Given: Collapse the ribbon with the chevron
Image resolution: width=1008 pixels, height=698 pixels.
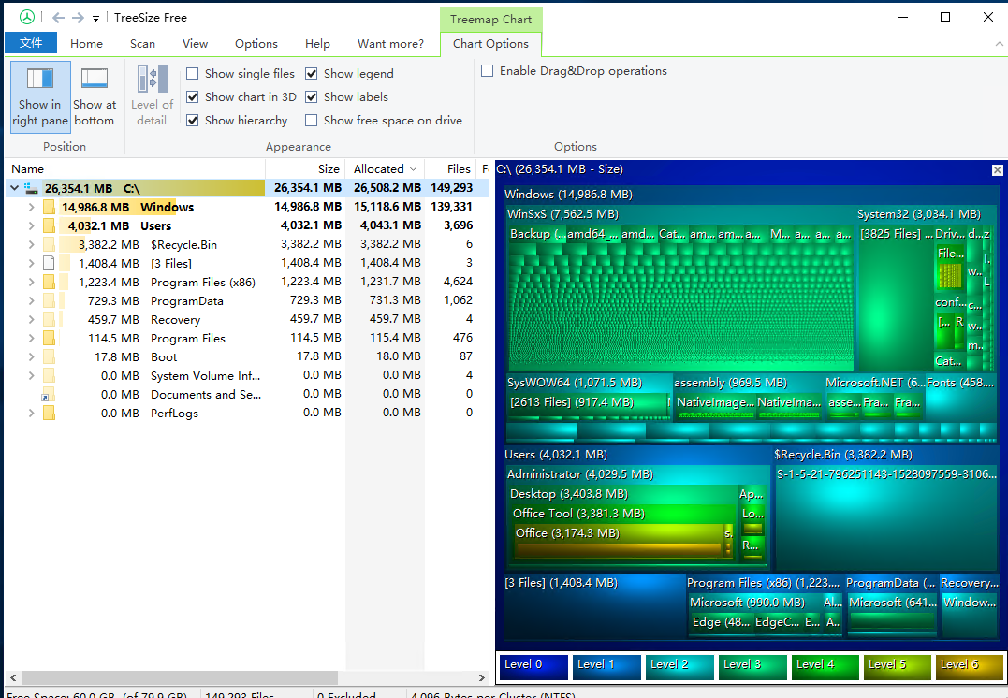Looking at the screenshot, I should click(999, 44).
